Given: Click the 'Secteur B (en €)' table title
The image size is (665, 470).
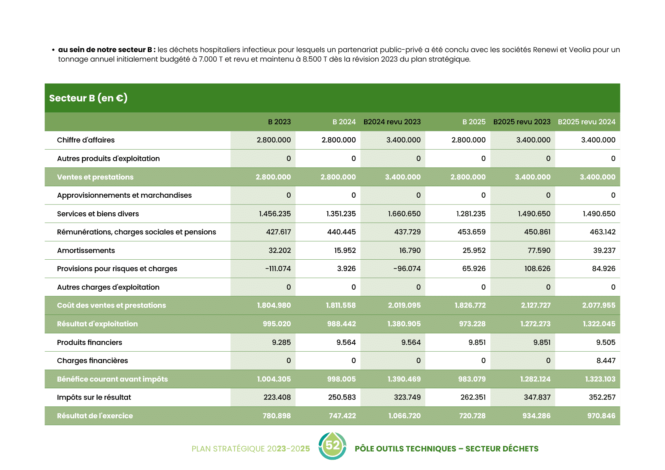Looking at the screenshot, I should click(x=88, y=98).
